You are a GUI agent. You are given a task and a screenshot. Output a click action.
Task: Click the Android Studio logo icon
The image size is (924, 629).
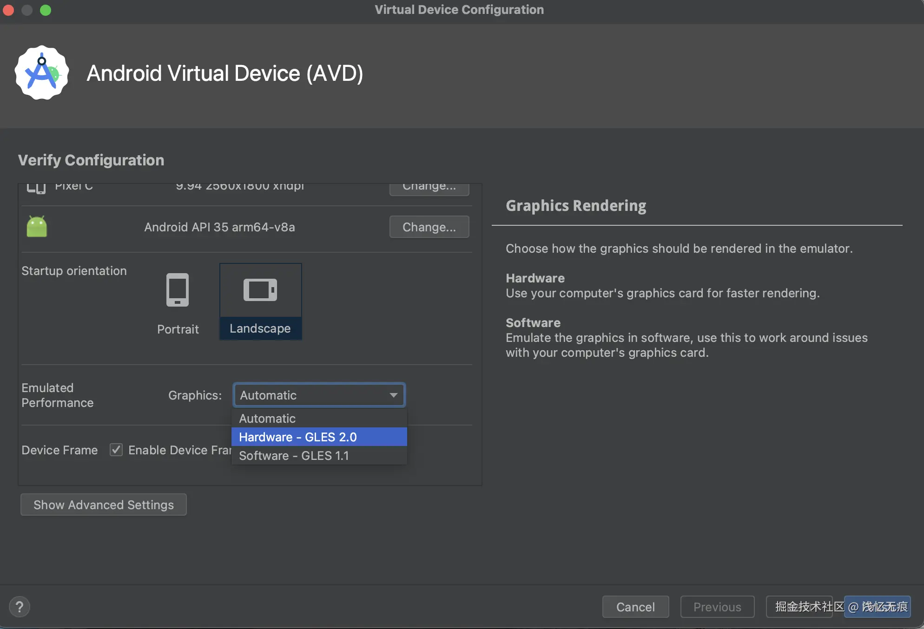pos(42,72)
